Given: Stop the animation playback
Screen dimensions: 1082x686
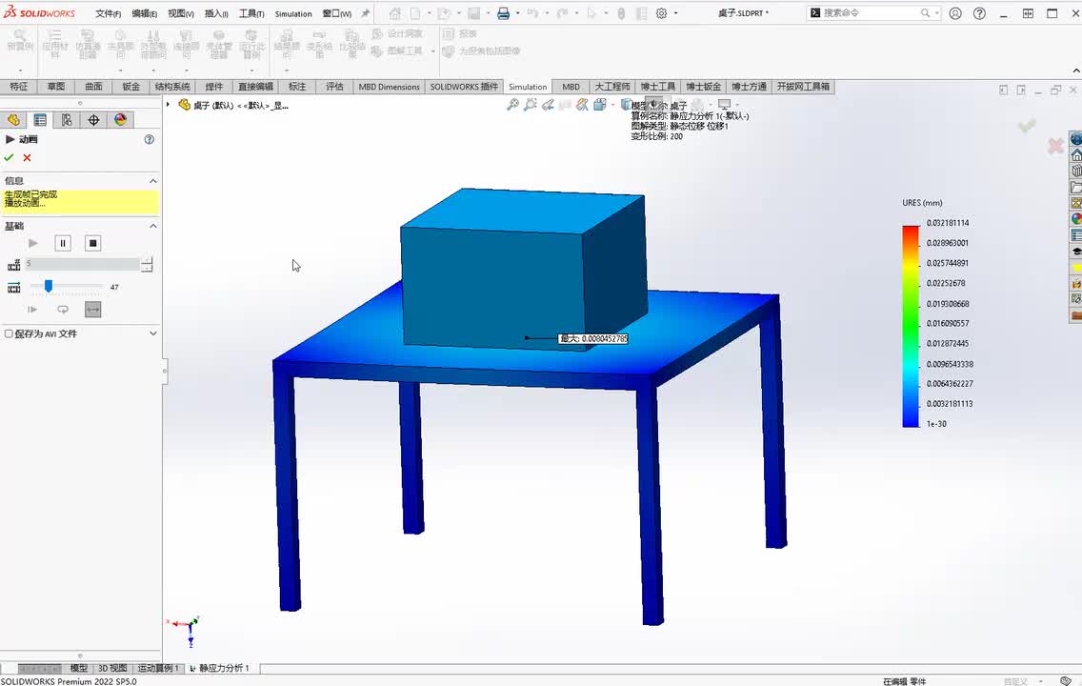Looking at the screenshot, I should coord(93,243).
